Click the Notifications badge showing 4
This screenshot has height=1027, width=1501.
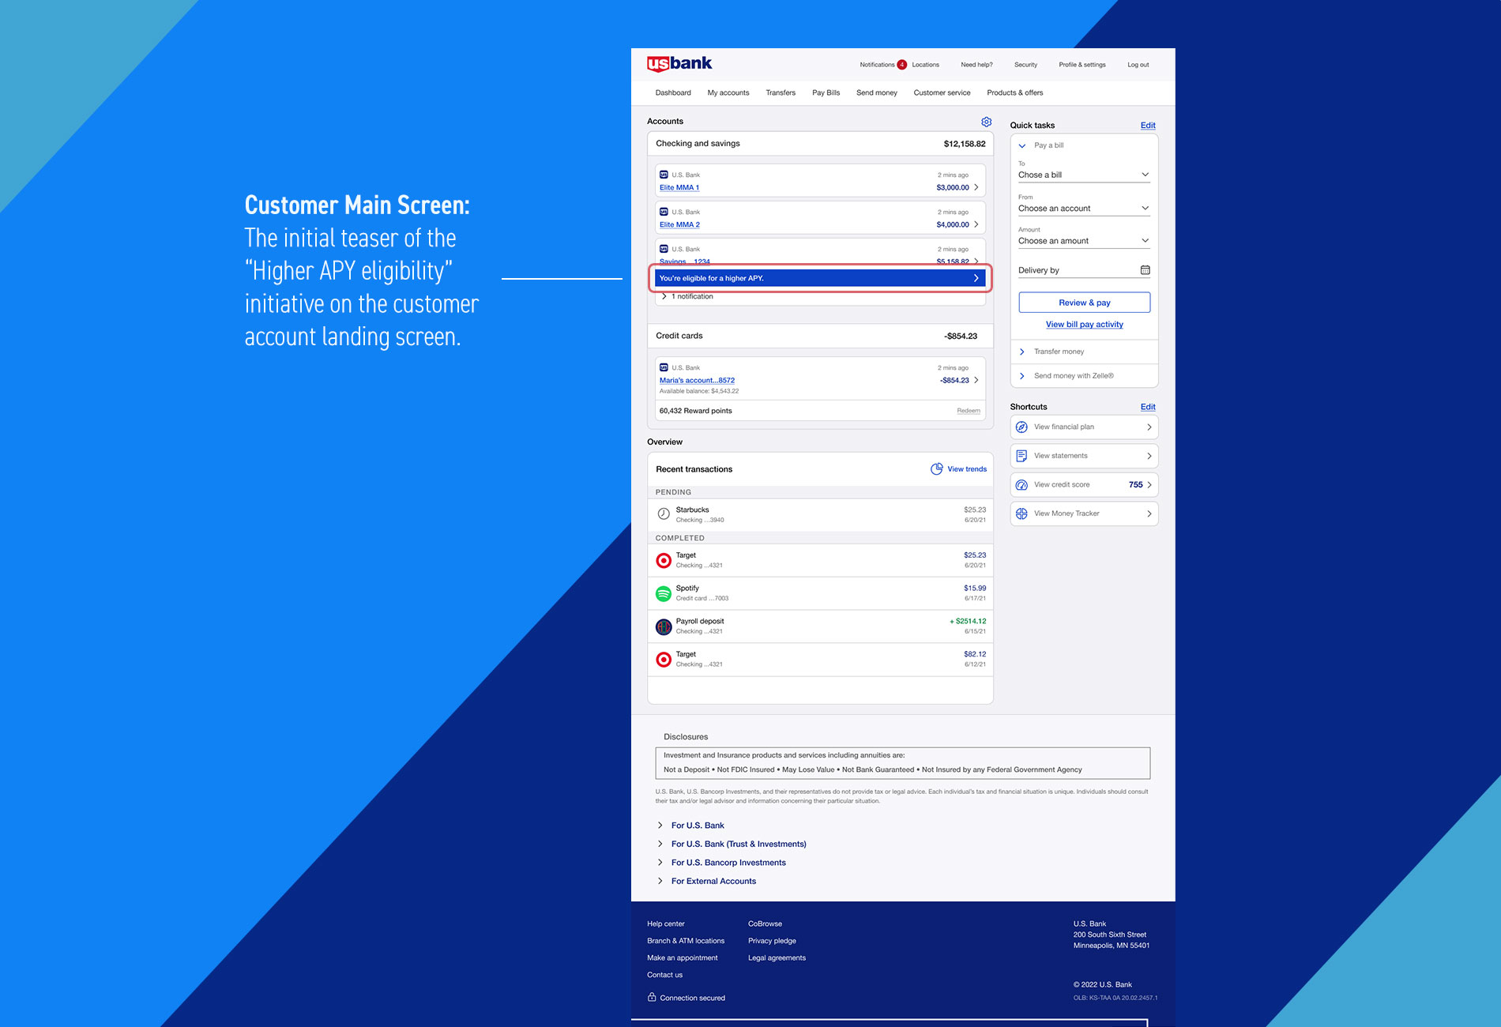(901, 65)
